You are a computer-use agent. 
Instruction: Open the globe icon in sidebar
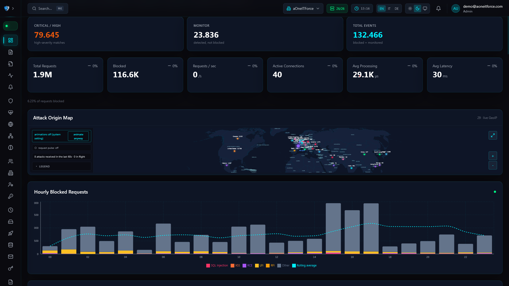click(x=11, y=124)
